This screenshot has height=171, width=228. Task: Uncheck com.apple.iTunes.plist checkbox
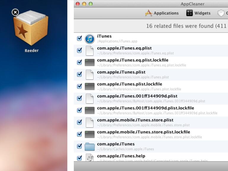pos(79,74)
